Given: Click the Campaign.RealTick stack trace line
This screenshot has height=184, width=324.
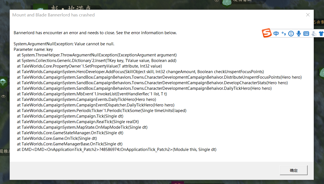Looking at the screenshot, I should [78, 122].
